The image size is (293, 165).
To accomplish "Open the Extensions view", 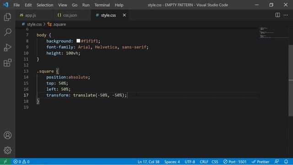I will (7, 63).
